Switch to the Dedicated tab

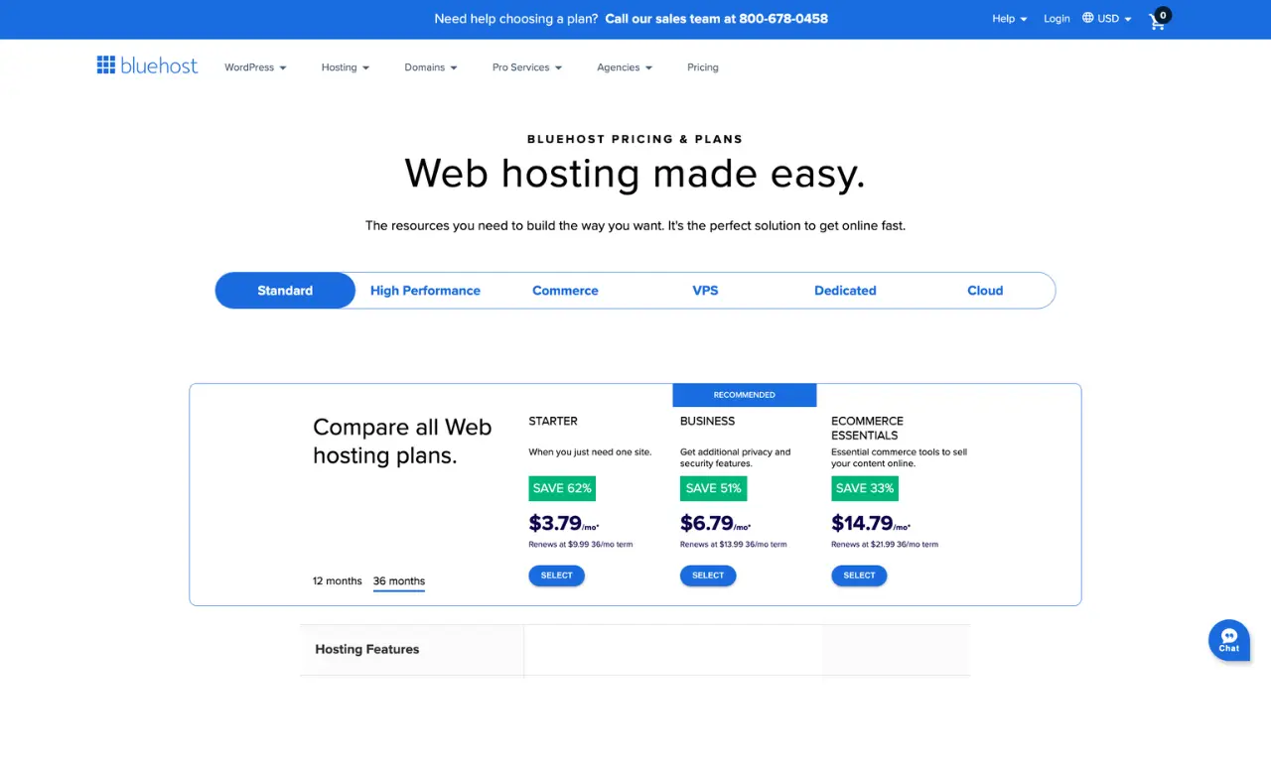[x=845, y=291]
